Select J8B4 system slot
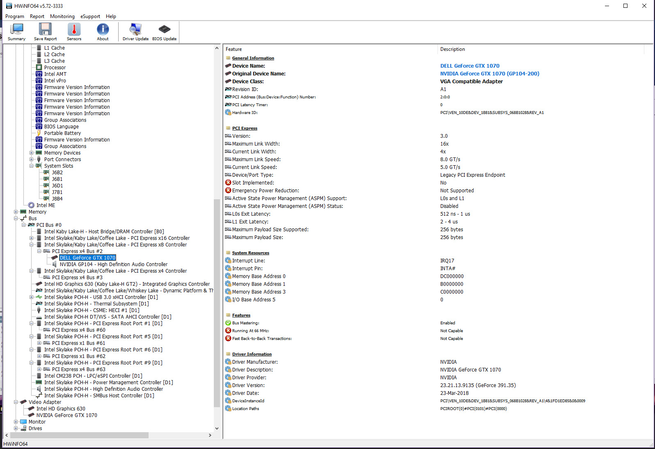The width and height of the screenshot is (655, 449). point(57,199)
